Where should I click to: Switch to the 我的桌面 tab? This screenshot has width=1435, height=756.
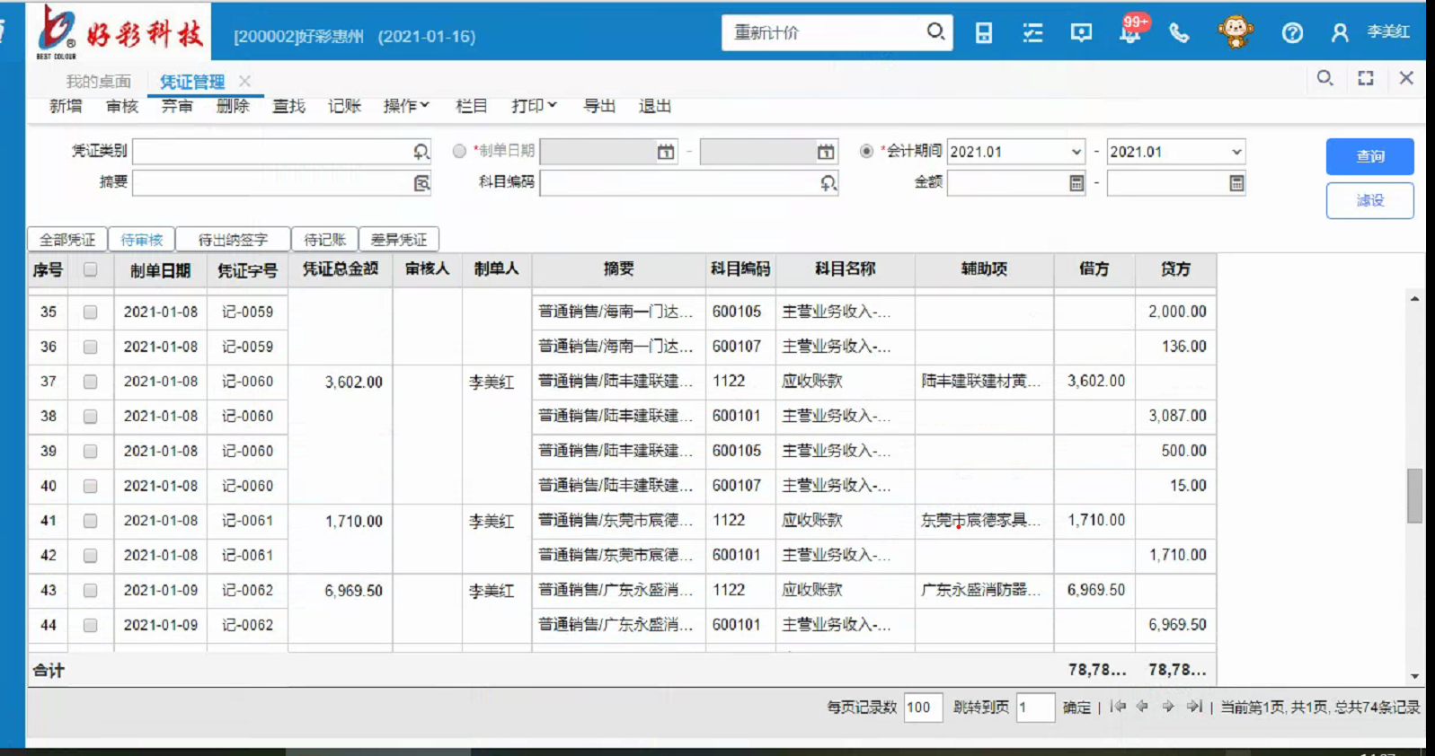pyautogui.click(x=98, y=82)
